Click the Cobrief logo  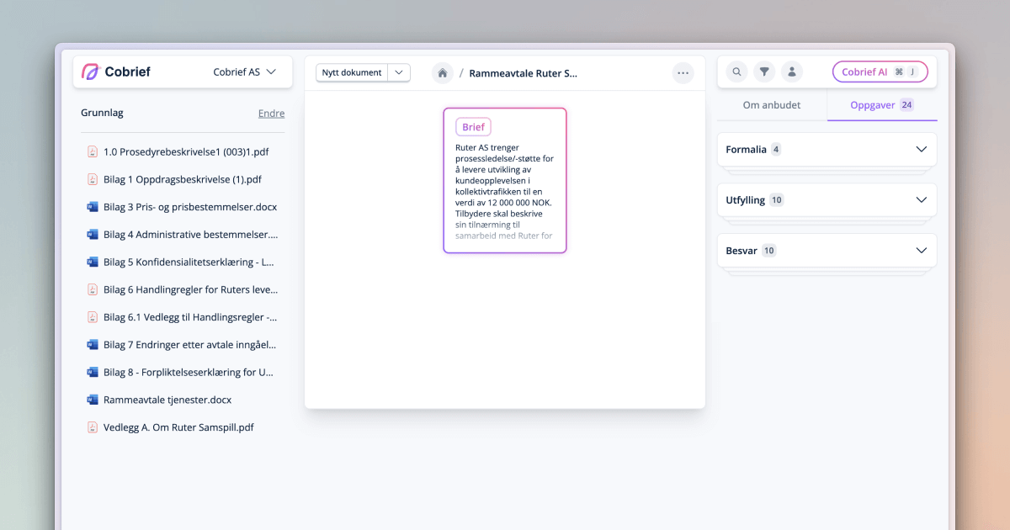[116, 72]
